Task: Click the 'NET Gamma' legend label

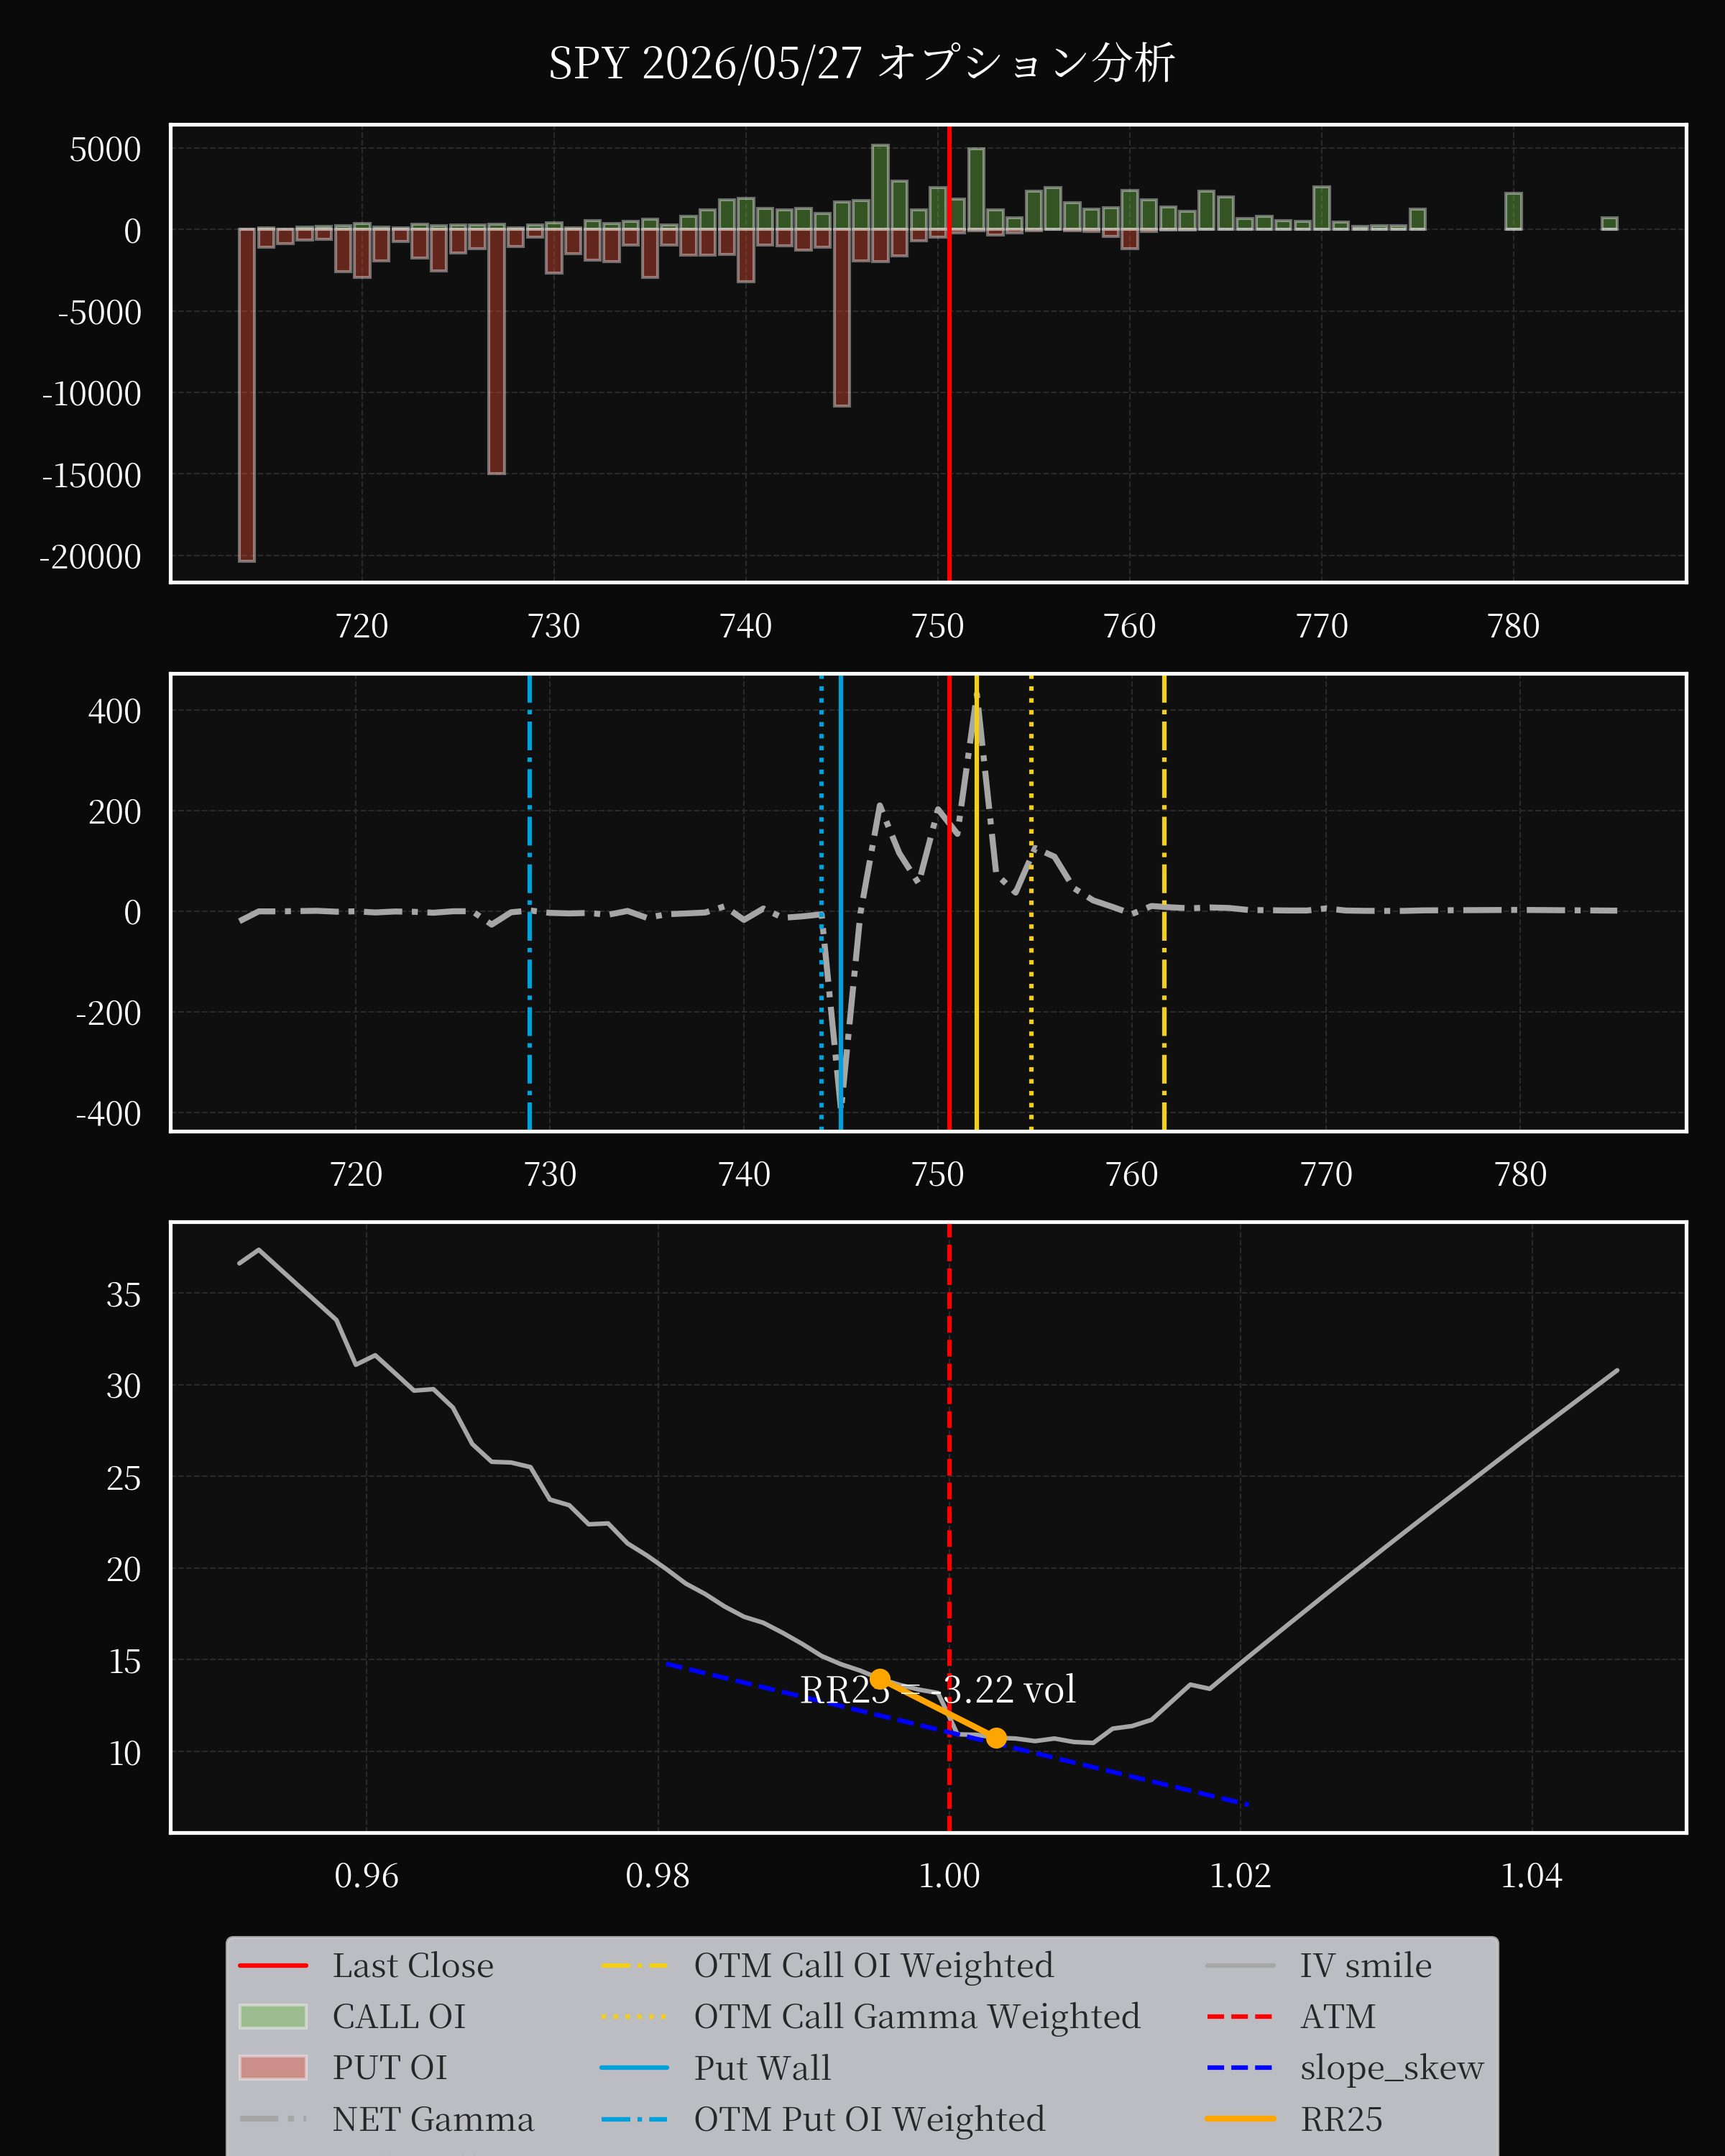Action: tap(433, 2119)
